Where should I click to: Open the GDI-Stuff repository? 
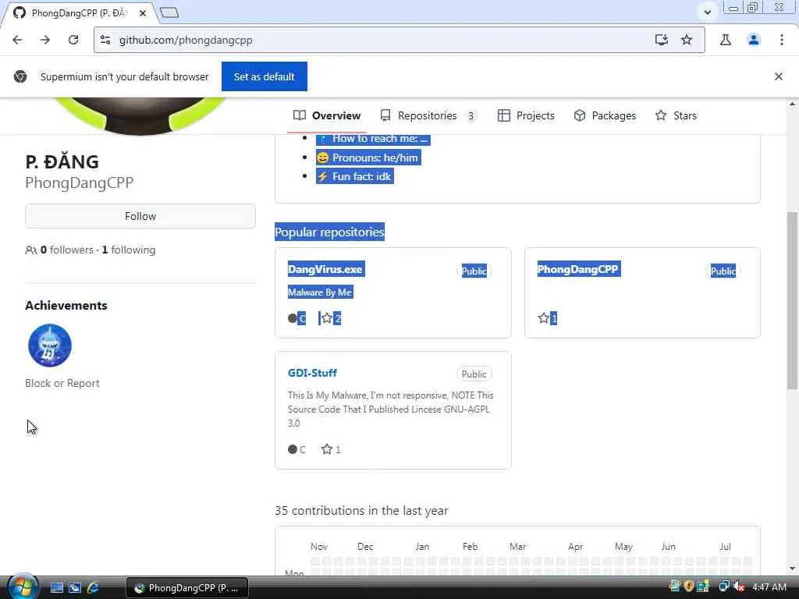pos(312,373)
